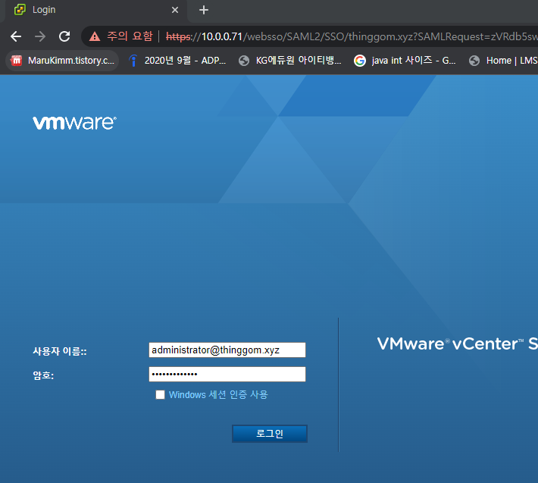Click the red security warning triangle icon
This screenshot has height=483, width=538.
95,36
